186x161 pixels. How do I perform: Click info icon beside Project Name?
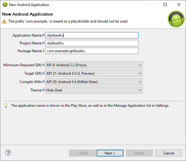pos(44,43)
